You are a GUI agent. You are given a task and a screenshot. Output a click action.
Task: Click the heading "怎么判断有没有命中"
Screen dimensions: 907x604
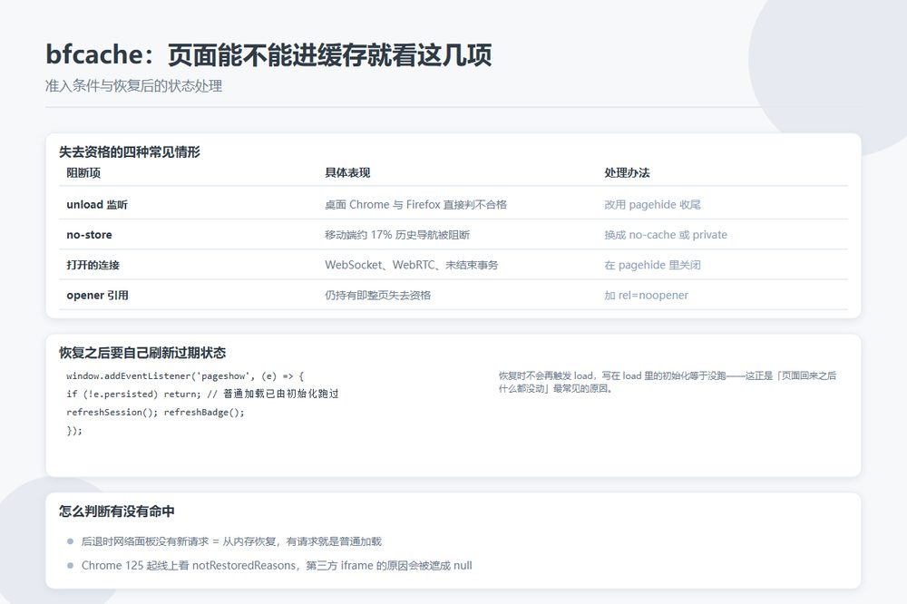pyautogui.click(x=117, y=511)
